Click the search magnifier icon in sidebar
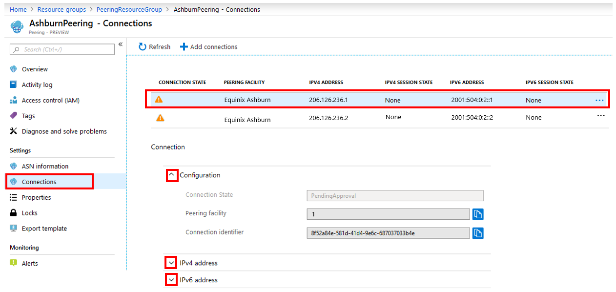Screen dimensions: 616x292 [x=17, y=49]
